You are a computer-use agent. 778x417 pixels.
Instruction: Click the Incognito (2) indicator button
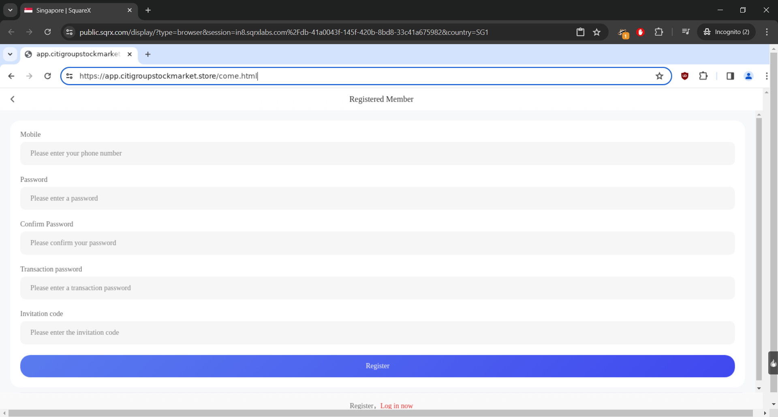(727, 32)
